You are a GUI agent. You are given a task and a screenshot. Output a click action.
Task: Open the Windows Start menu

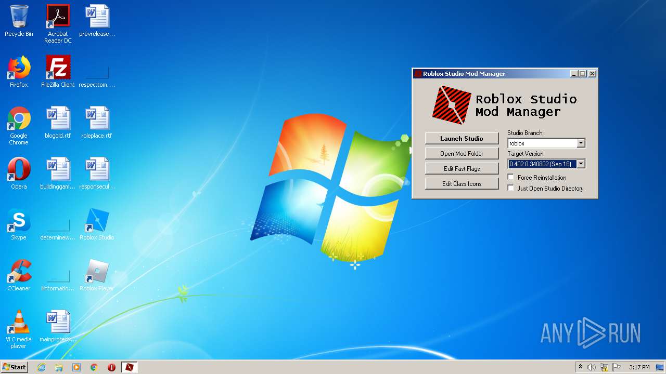[x=14, y=367]
